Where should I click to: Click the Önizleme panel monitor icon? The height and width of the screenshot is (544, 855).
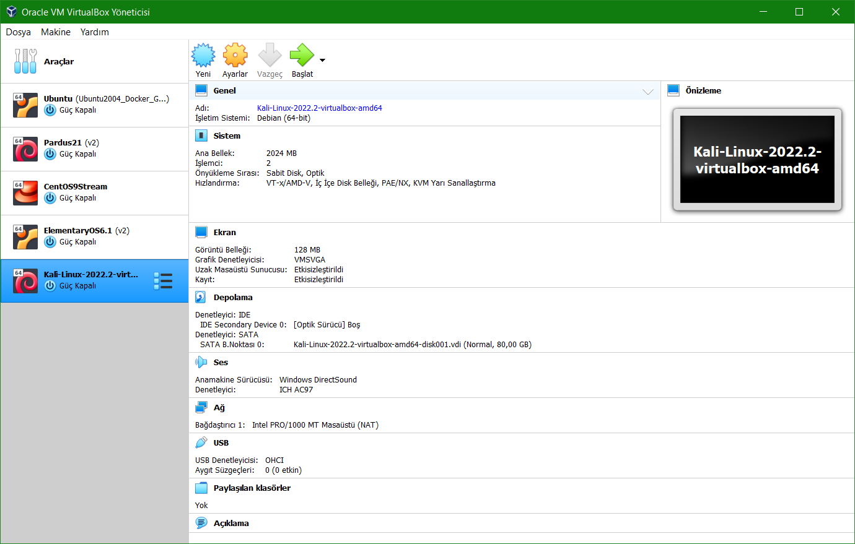[673, 90]
